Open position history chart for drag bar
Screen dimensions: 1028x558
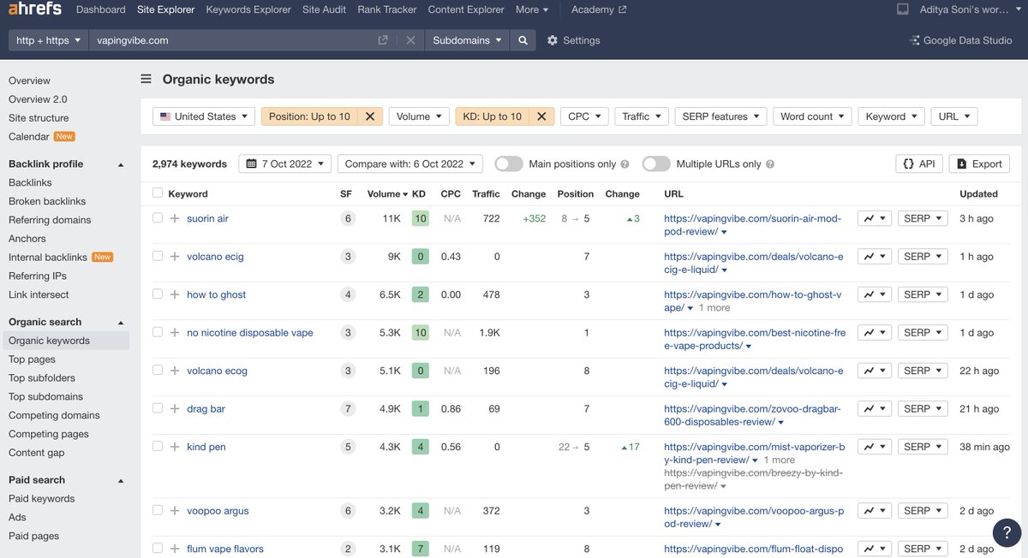point(875,408)
